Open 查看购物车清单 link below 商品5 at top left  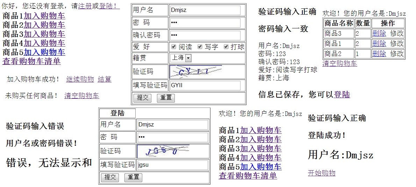coord(31,61)
